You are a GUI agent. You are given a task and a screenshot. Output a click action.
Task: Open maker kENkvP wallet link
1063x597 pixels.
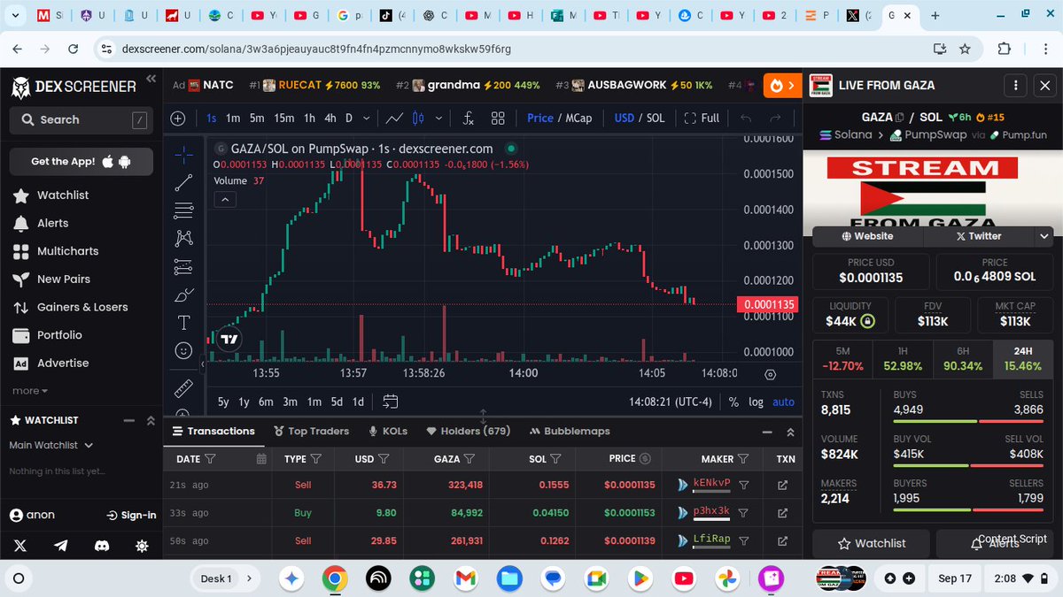tap(711, 485)
